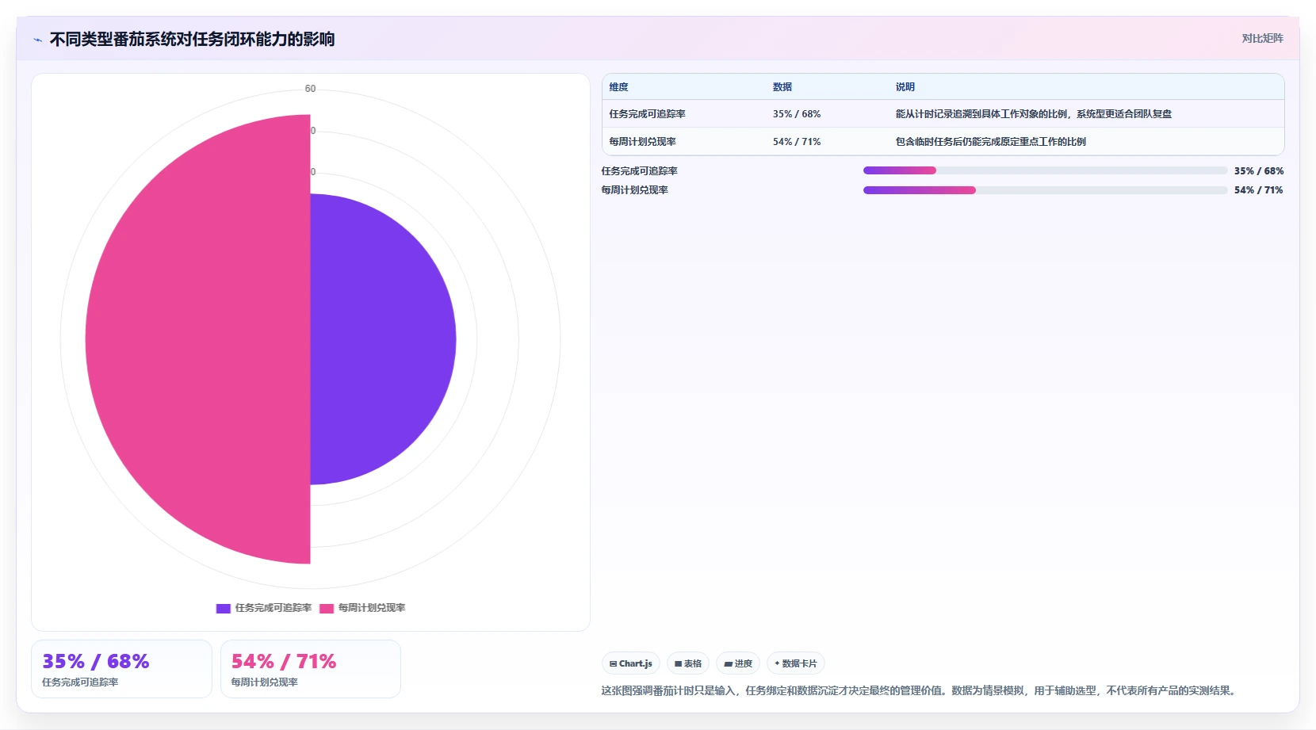Click the page title 不同类型番茄系统对任务闭环能力的影响
1316x730 pixels.
coord(192,39)
